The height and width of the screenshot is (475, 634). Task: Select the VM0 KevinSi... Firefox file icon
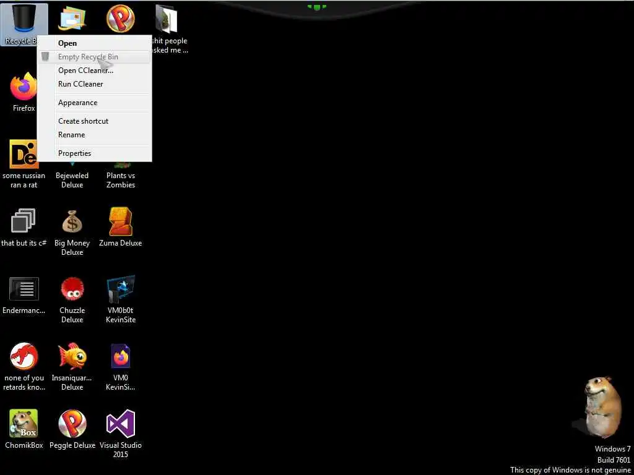pos(121,356)
